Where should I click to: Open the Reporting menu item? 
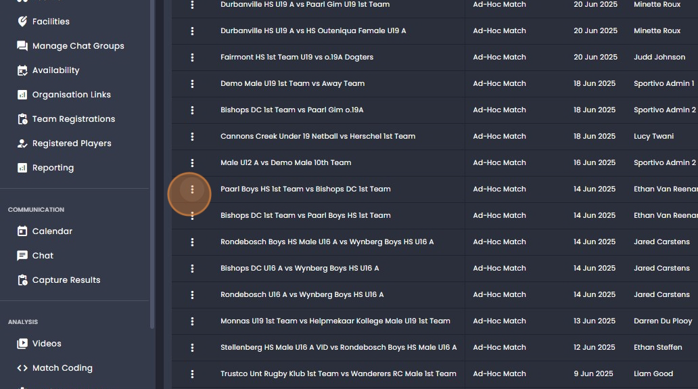(x=53, y=168)
